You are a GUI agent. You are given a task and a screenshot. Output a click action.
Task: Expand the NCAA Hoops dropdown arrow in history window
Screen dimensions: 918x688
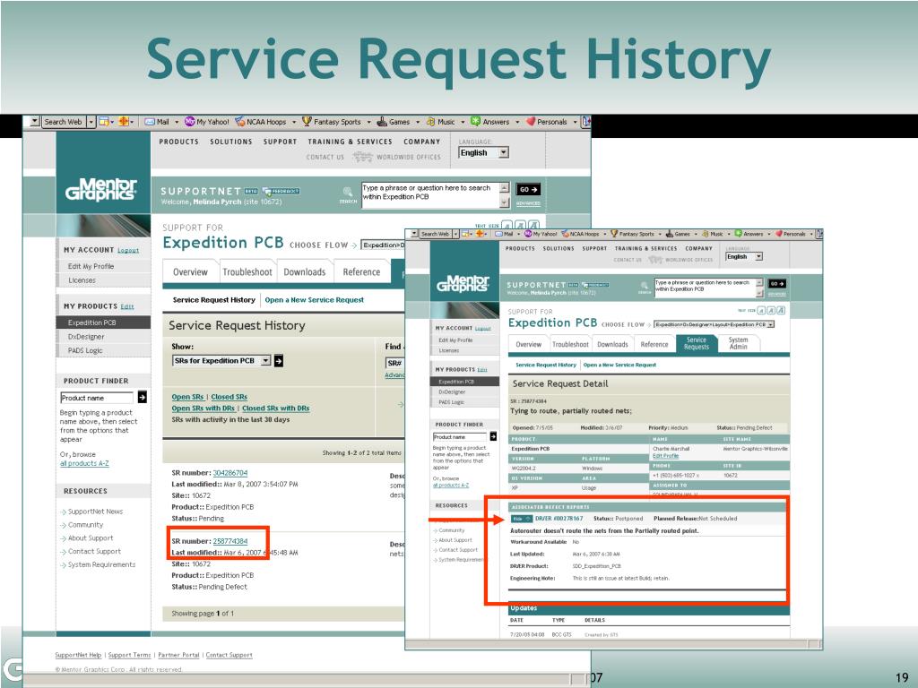click(294, 122)
